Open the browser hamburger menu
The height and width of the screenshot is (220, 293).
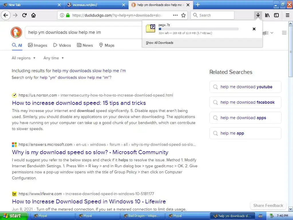(x=288, y=15)
